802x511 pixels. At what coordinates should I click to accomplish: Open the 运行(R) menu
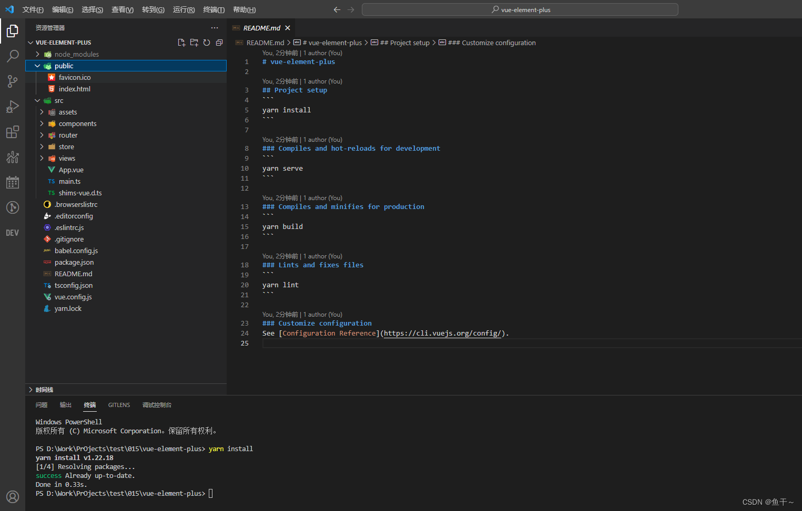(x=184, y=9)
